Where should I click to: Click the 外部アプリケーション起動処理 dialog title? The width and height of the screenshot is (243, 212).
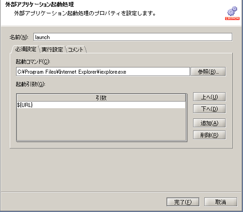click(39, 4)
